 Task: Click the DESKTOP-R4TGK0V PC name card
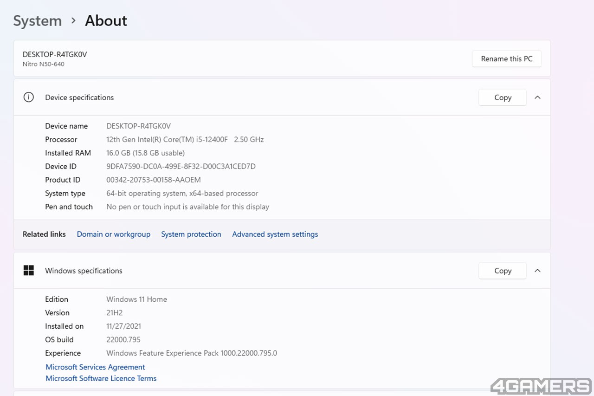282,58
